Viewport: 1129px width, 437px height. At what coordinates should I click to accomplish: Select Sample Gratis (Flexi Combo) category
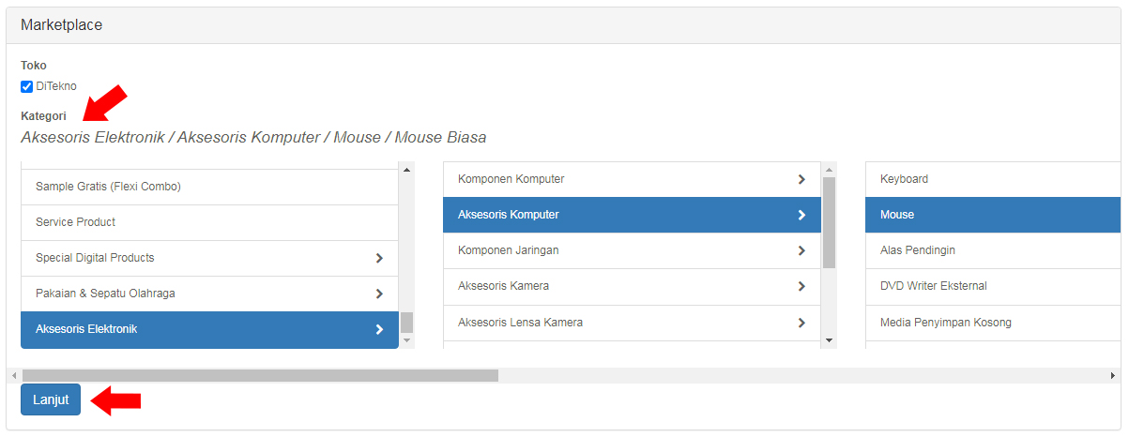click(x=210, y=187)
